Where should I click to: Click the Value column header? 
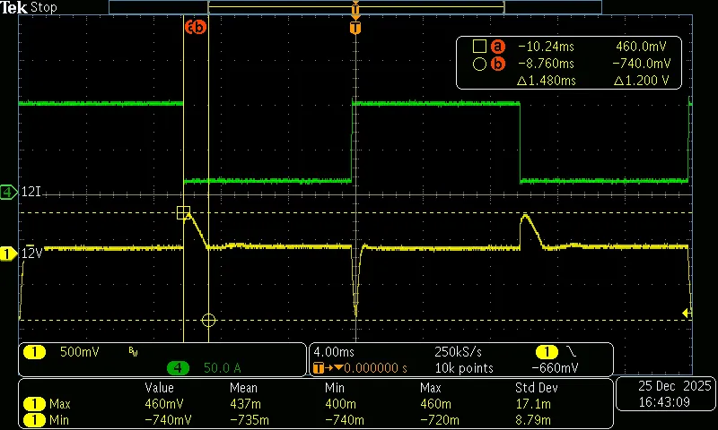[159, 388]
